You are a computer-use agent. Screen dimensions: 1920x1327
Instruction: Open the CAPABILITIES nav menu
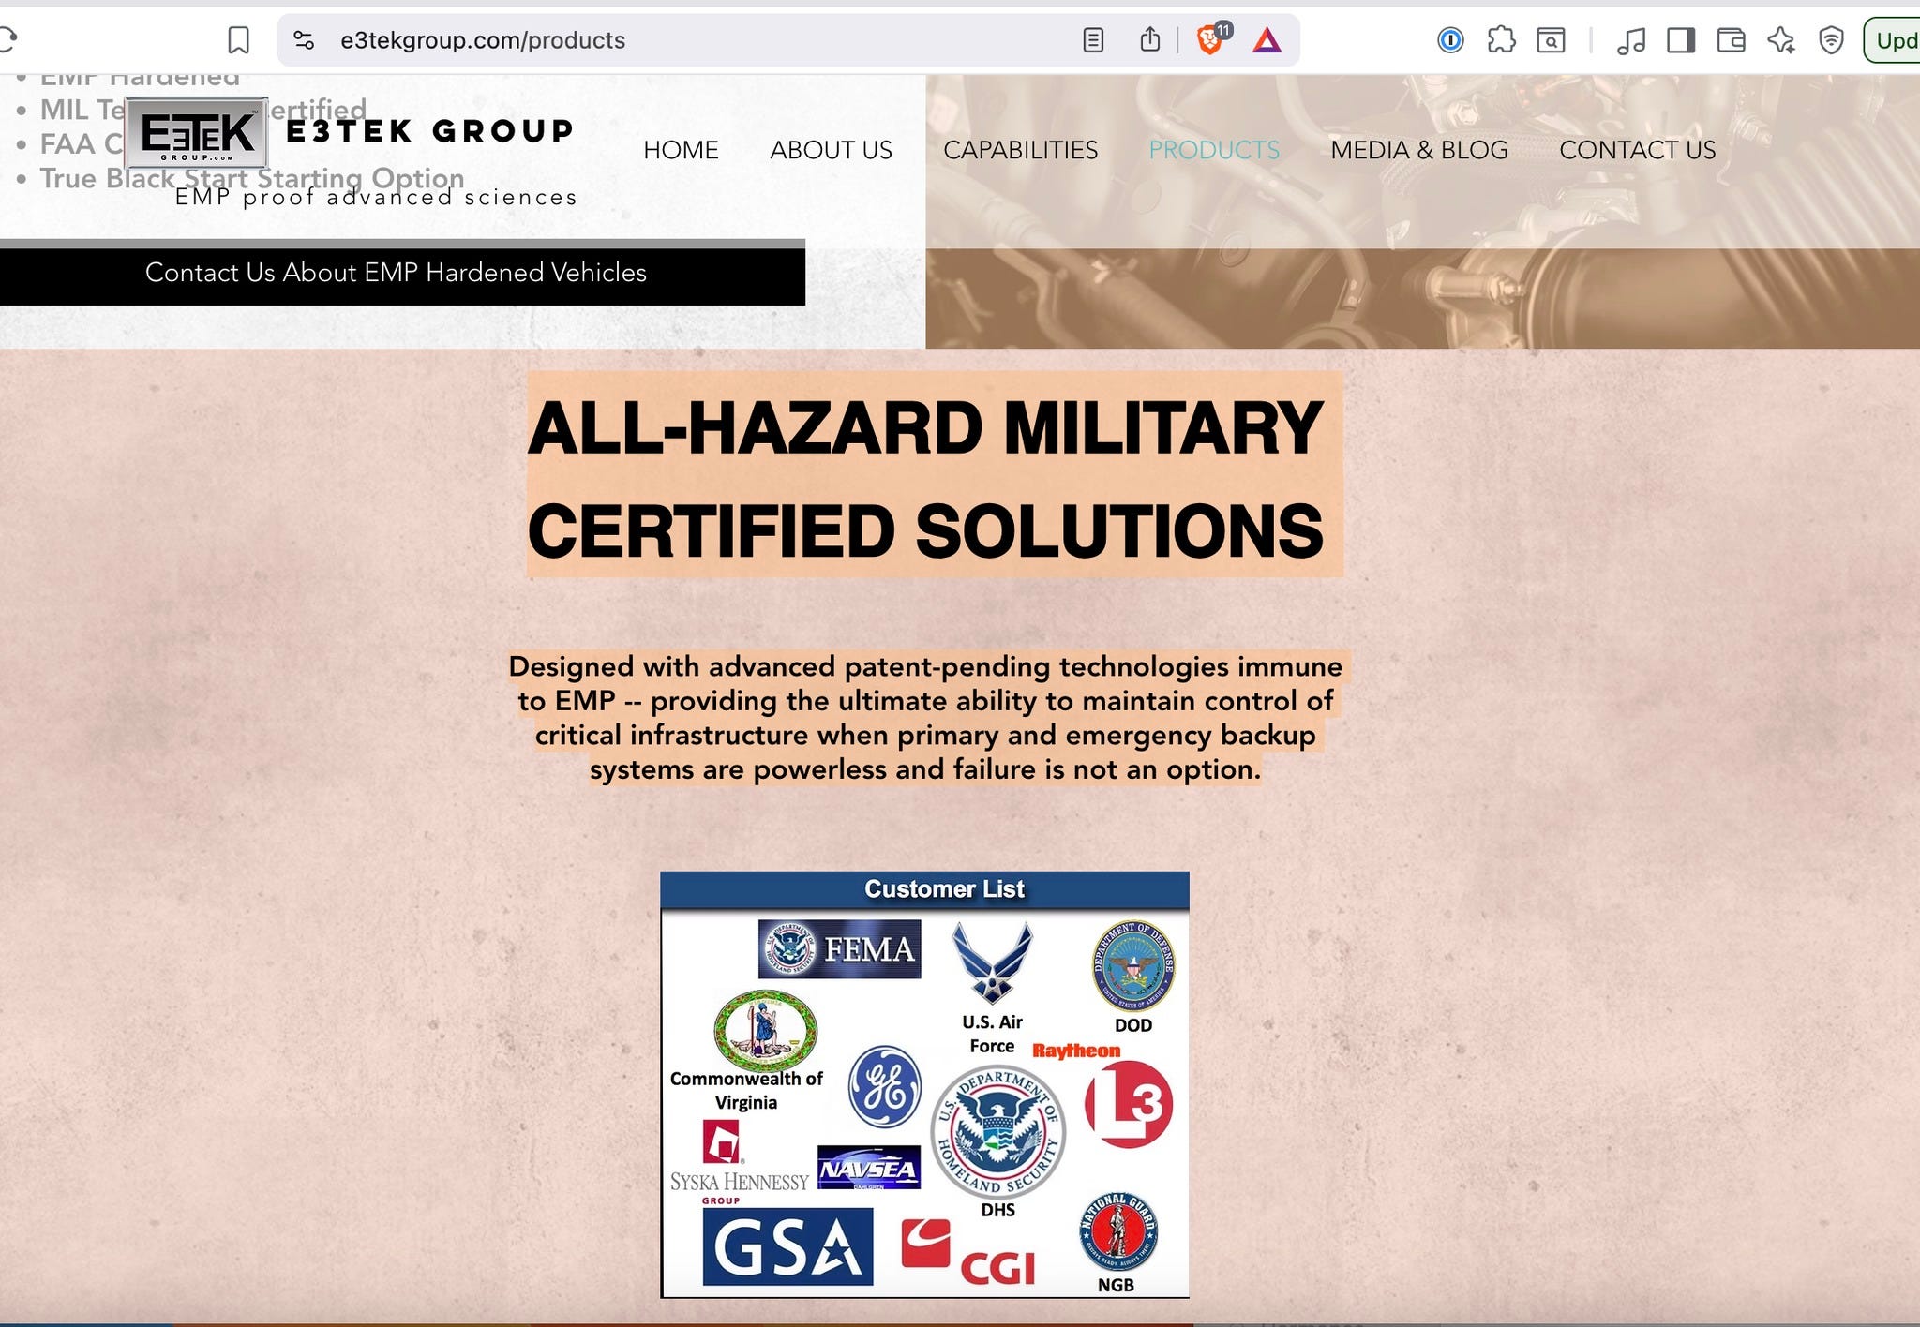1020,150
